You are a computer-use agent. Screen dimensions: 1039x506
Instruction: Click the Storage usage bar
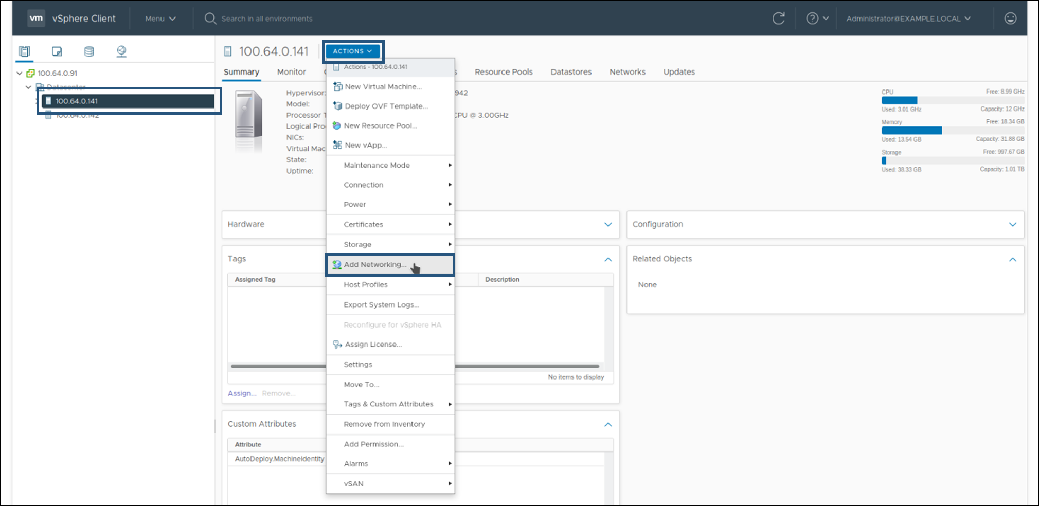[953, 160]
